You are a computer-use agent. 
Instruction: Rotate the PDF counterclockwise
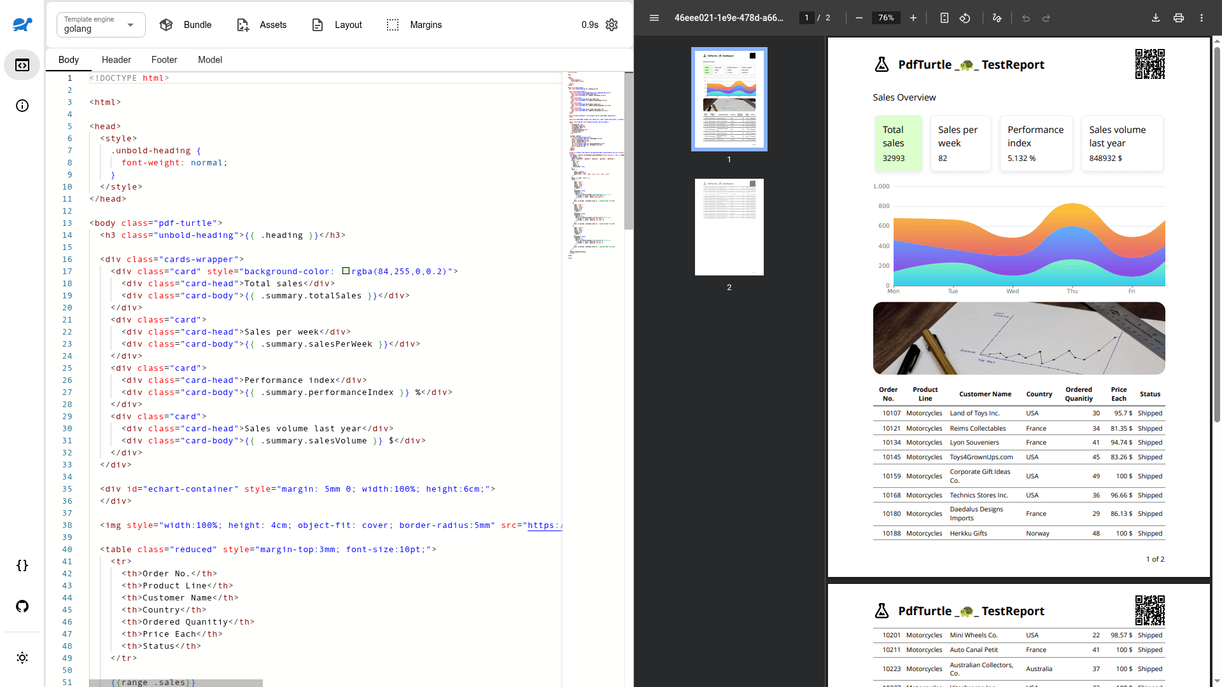point(965,18)
